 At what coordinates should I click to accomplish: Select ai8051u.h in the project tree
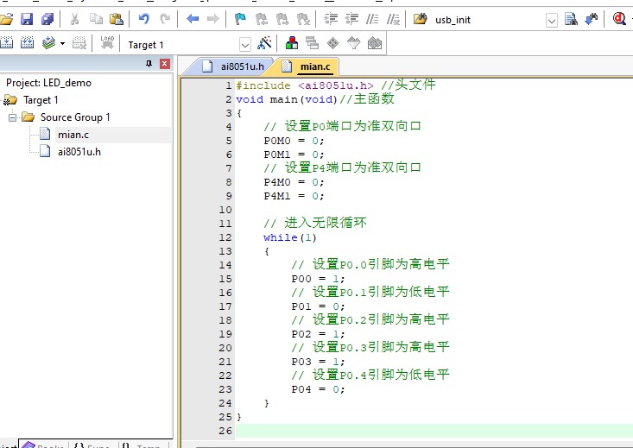(79, 151)
